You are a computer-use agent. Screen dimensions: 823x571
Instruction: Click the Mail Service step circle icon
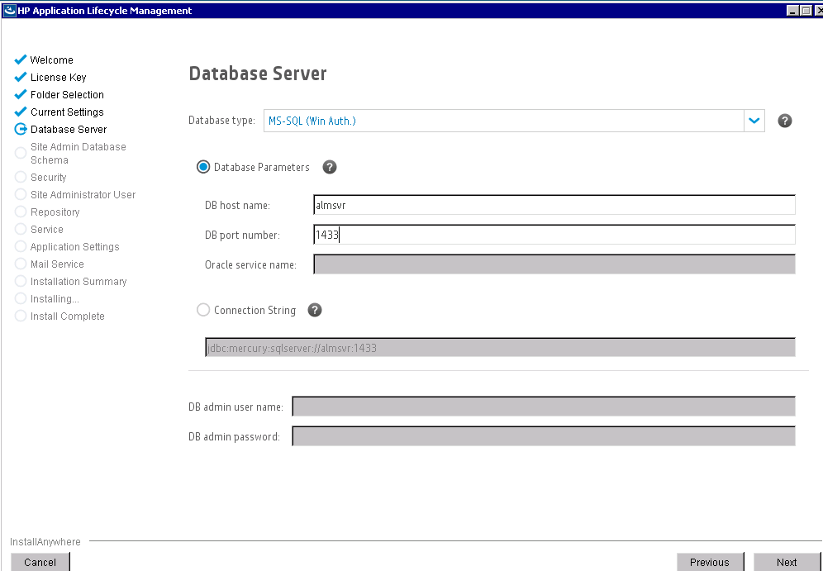click(21, 264)
